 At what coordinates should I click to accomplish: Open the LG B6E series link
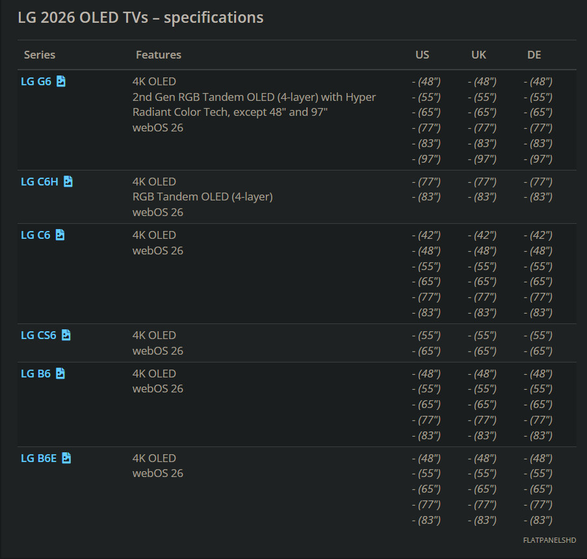tap(39, 458)
